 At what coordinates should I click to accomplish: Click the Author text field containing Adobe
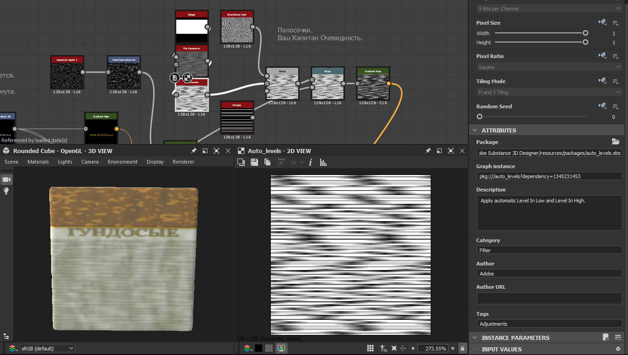549,273
